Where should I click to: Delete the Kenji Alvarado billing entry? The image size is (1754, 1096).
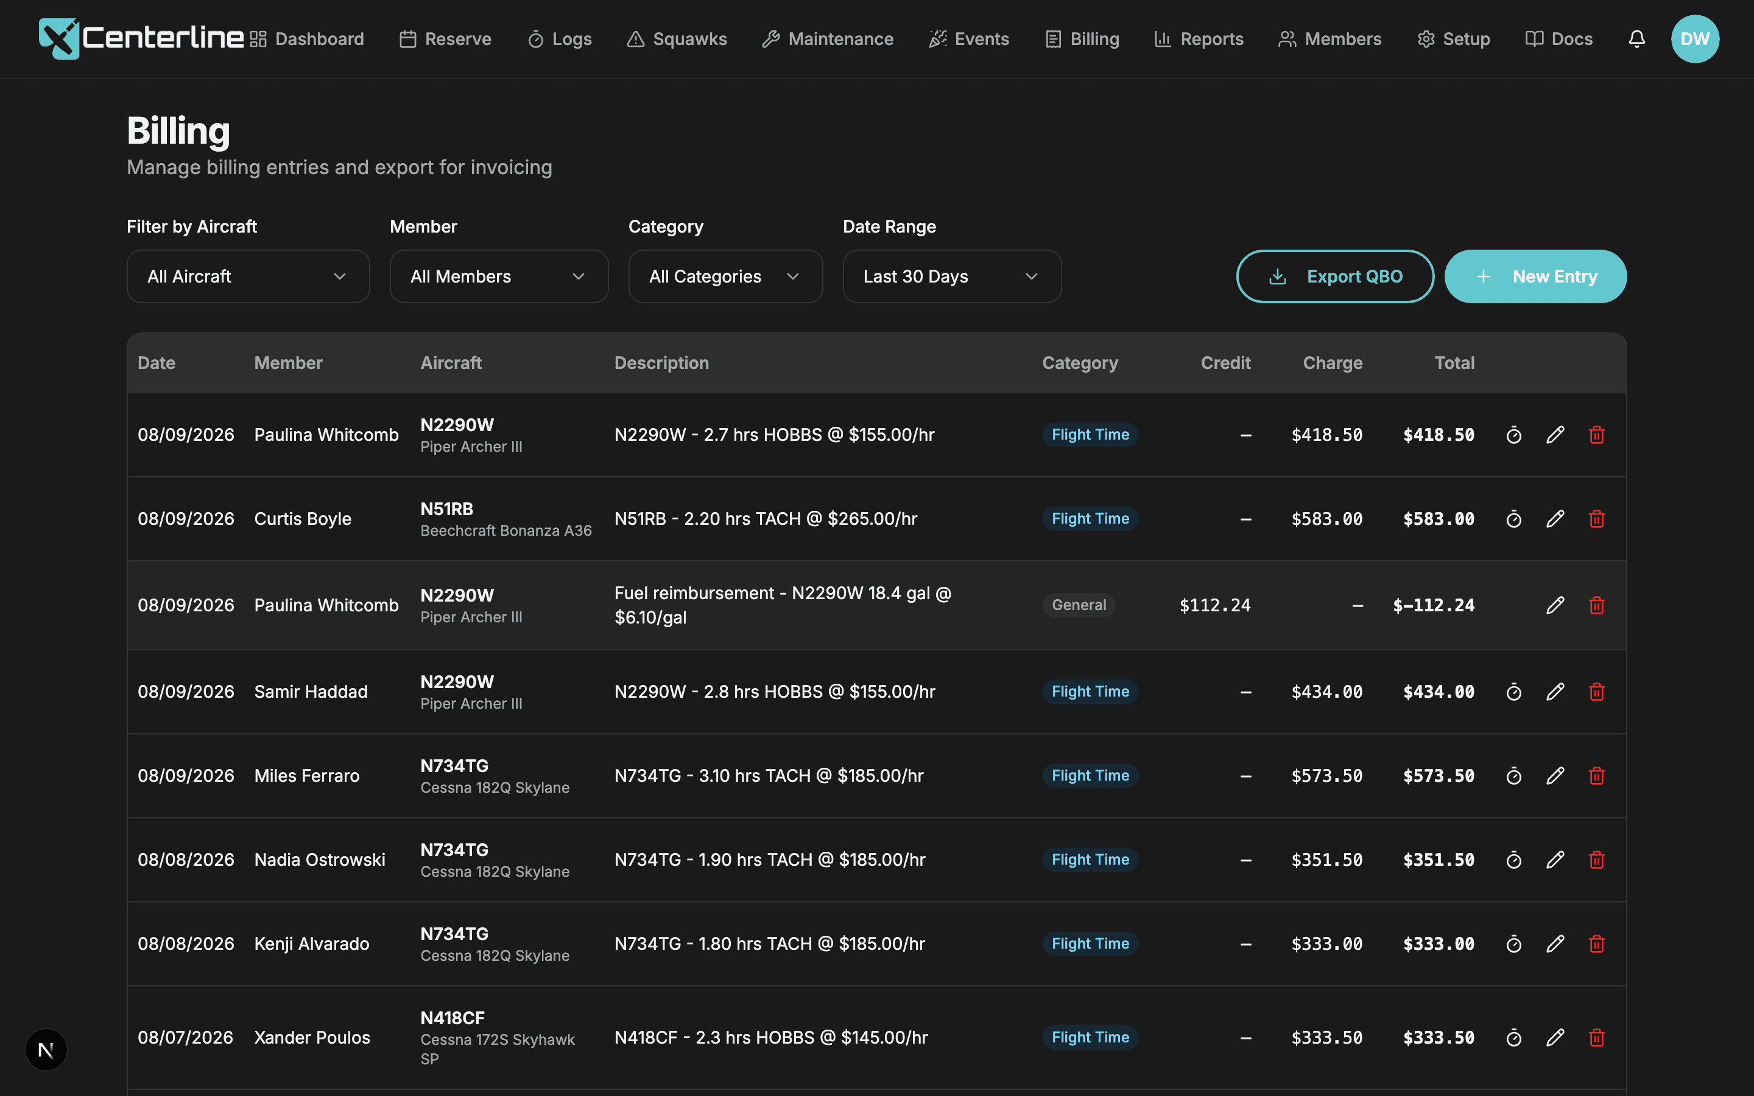coord(1597,944)
